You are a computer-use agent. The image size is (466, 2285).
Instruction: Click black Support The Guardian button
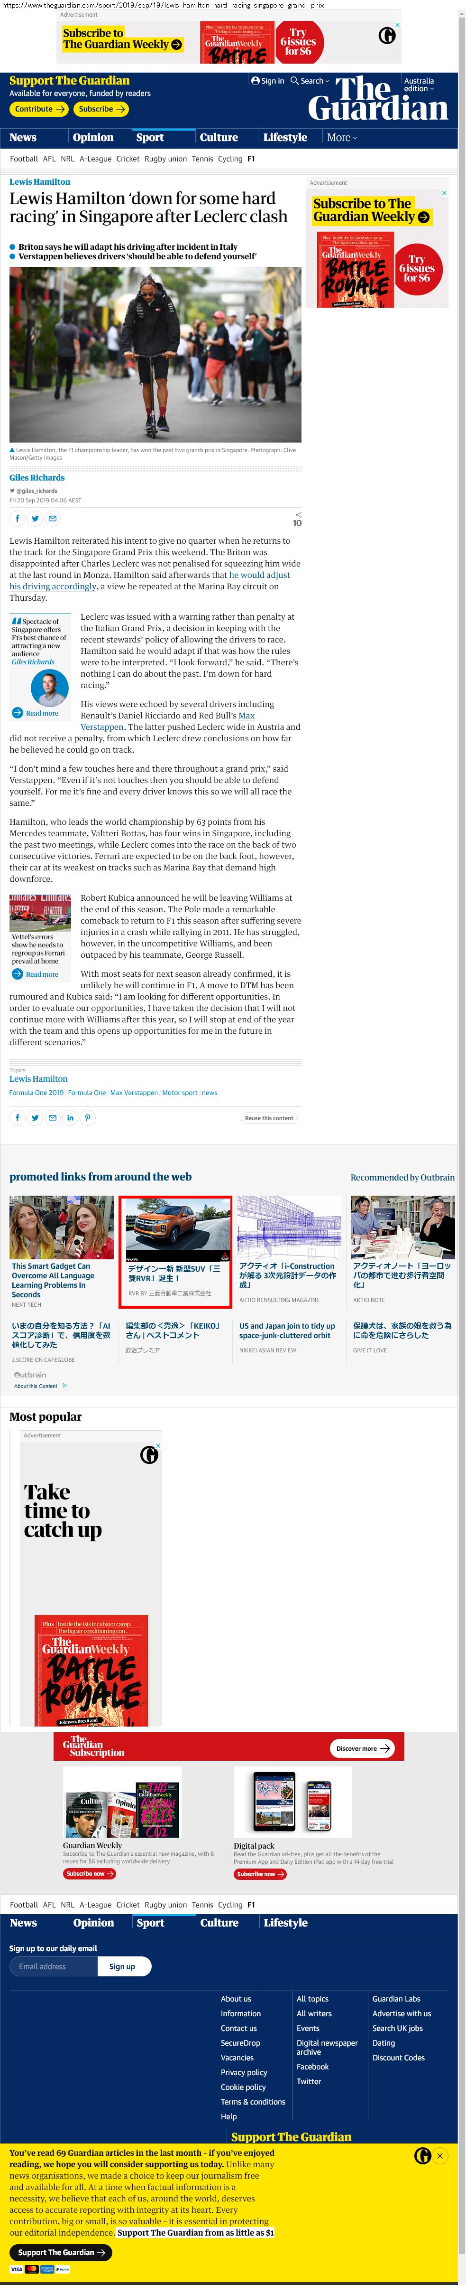(62, 2252)
